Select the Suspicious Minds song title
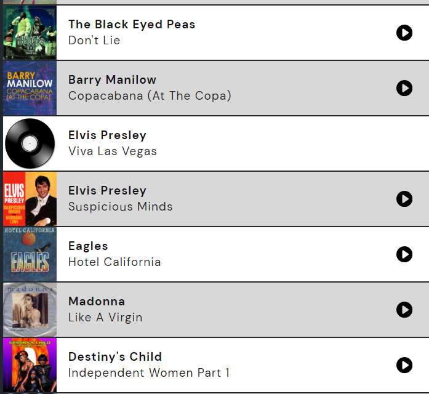Screen dimensions: 429x394 (121, 206)
